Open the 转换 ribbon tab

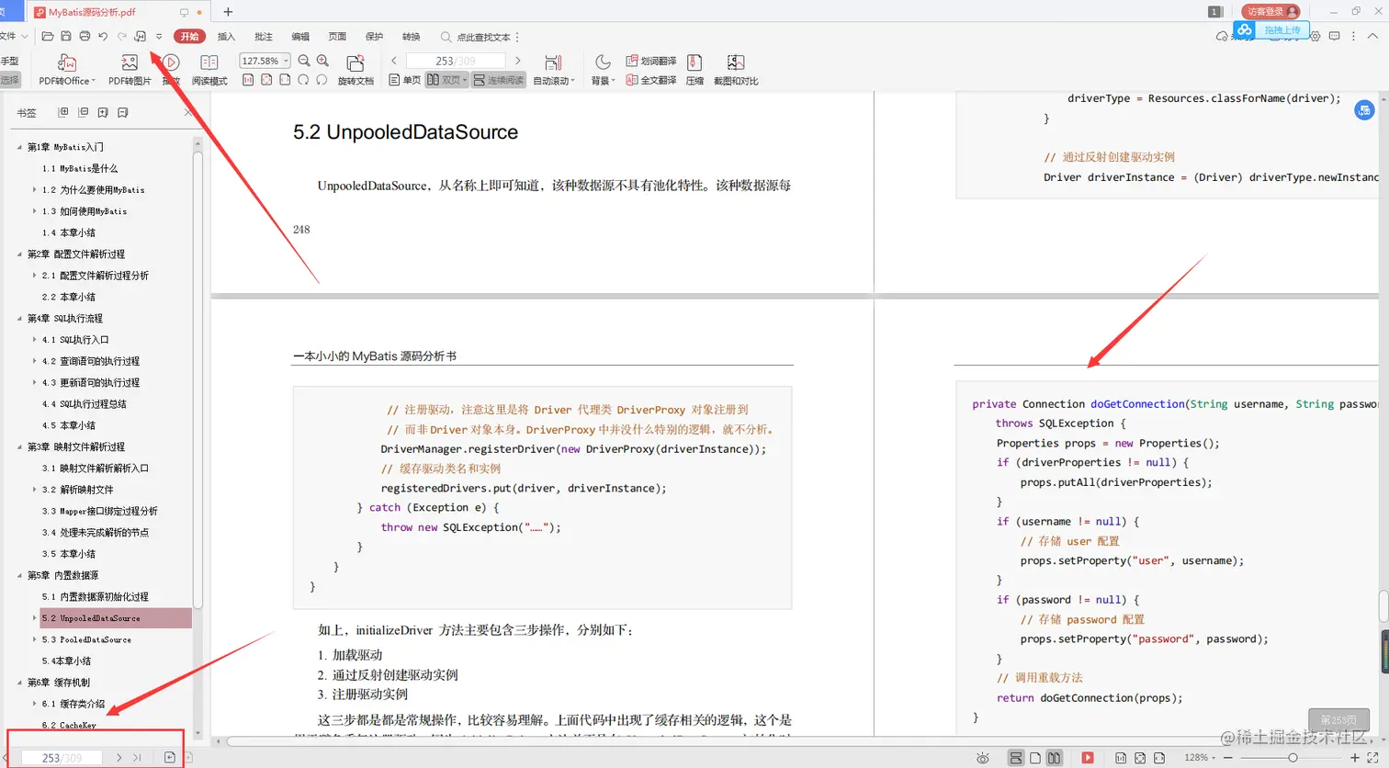(411, 37)
